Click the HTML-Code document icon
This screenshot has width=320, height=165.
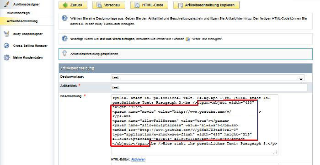[137, 5]
